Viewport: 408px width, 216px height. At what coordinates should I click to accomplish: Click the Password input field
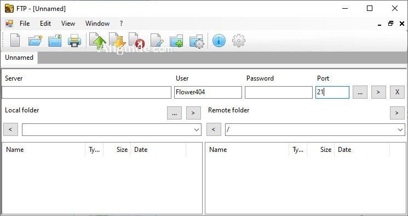coord(278,92)
